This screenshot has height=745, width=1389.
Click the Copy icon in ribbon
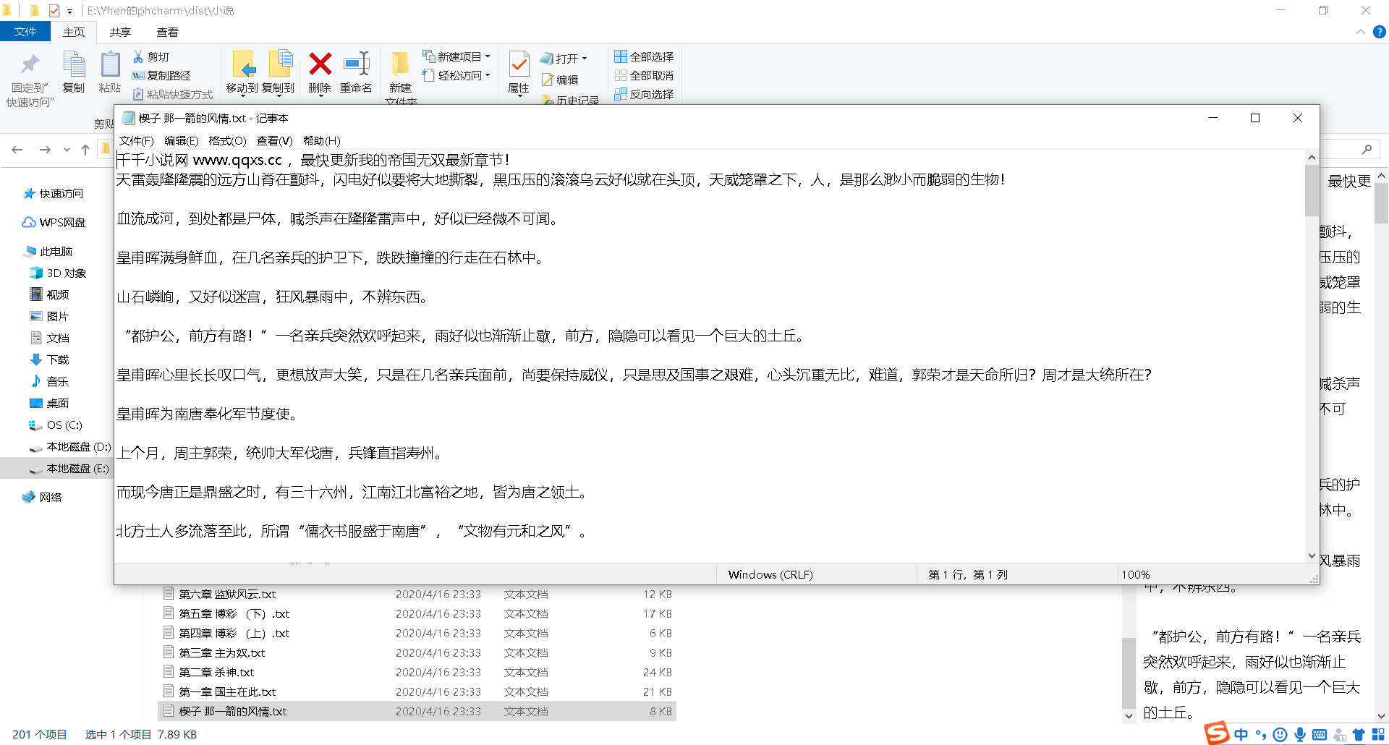[74, 64]
